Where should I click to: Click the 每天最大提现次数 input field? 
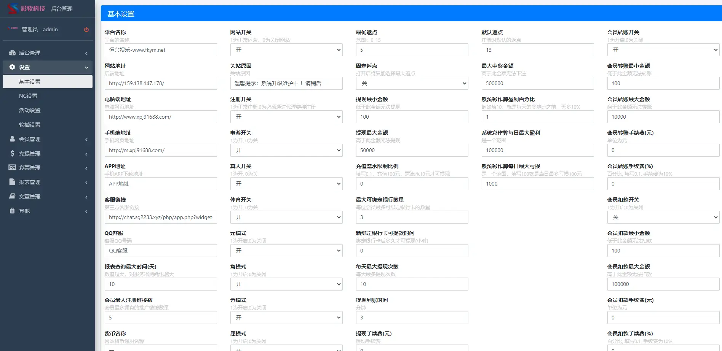(x=412, y=284)
